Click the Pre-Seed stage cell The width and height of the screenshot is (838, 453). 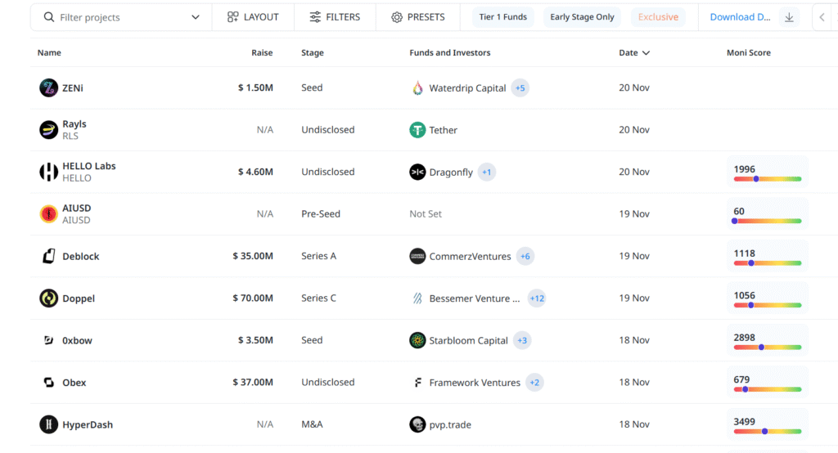pos(321,214)
